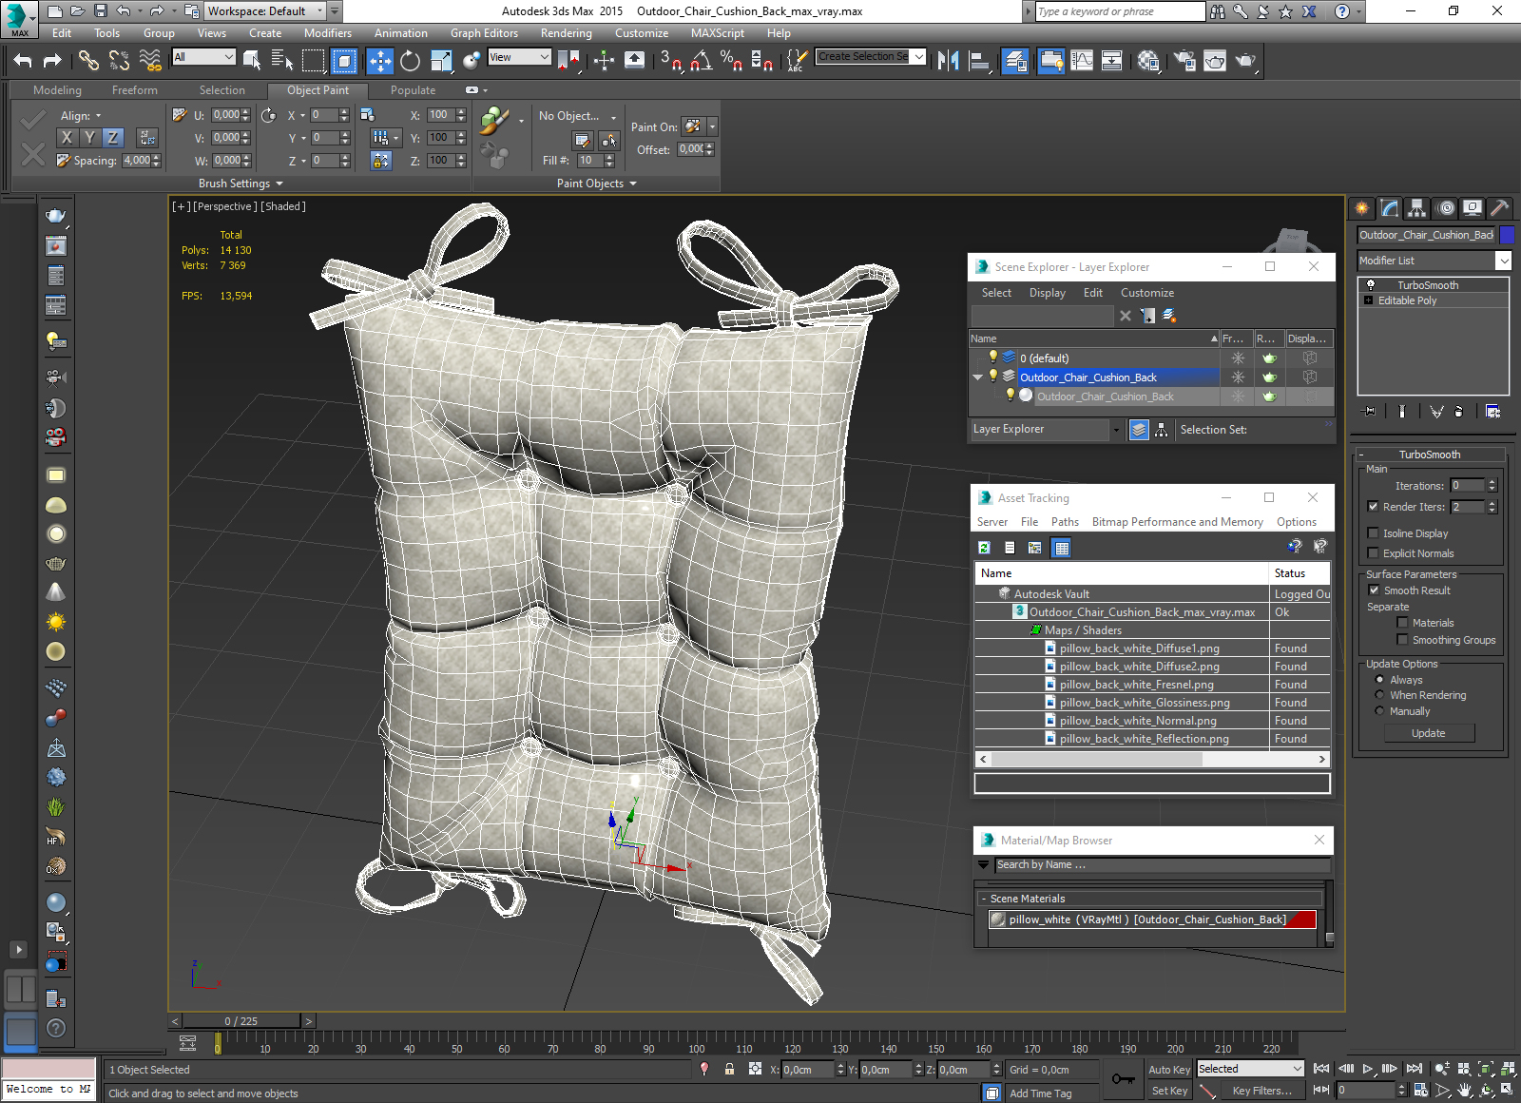This screenshot has width=1521, height=1103.
Task: Click the Redo arrow in main toolbar
Action: pyautogui.click(x=52, y=61)
